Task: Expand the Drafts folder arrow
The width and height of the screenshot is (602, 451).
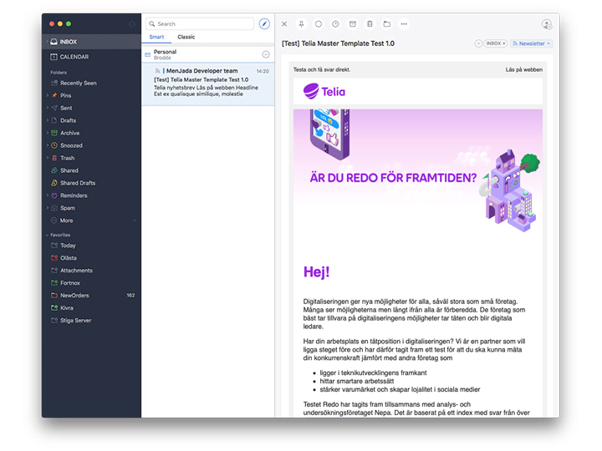Action: point(47,120)
